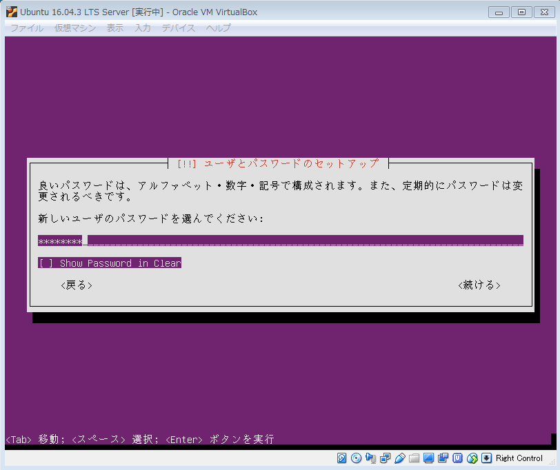Open the 仮想マシン menu
Screen dimensions: 560x470
tap(75, 28)
